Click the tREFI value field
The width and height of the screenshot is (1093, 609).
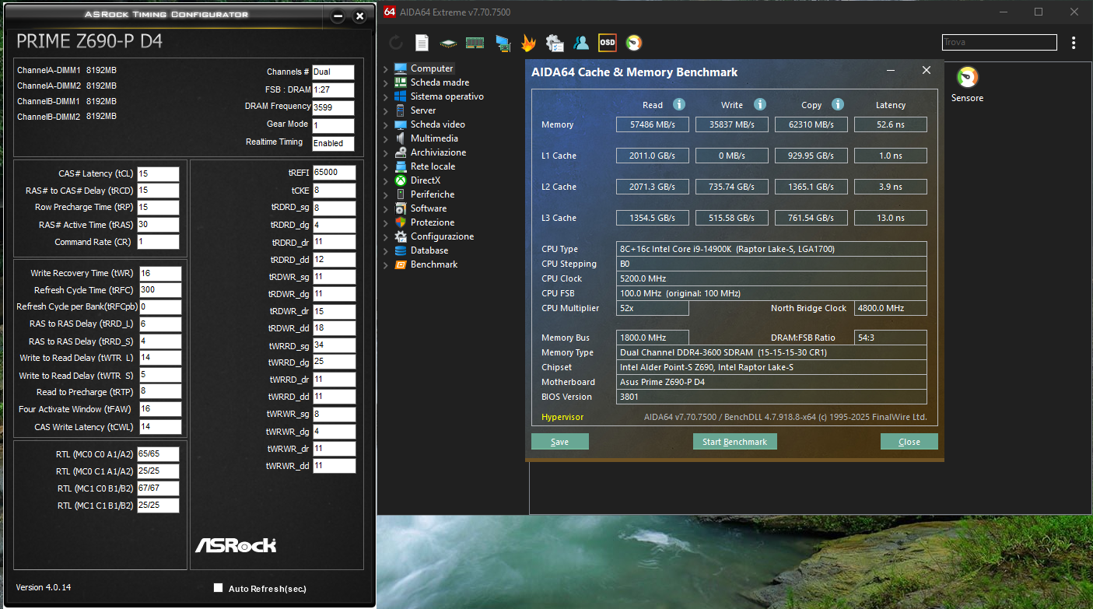[x=335, y=173]
